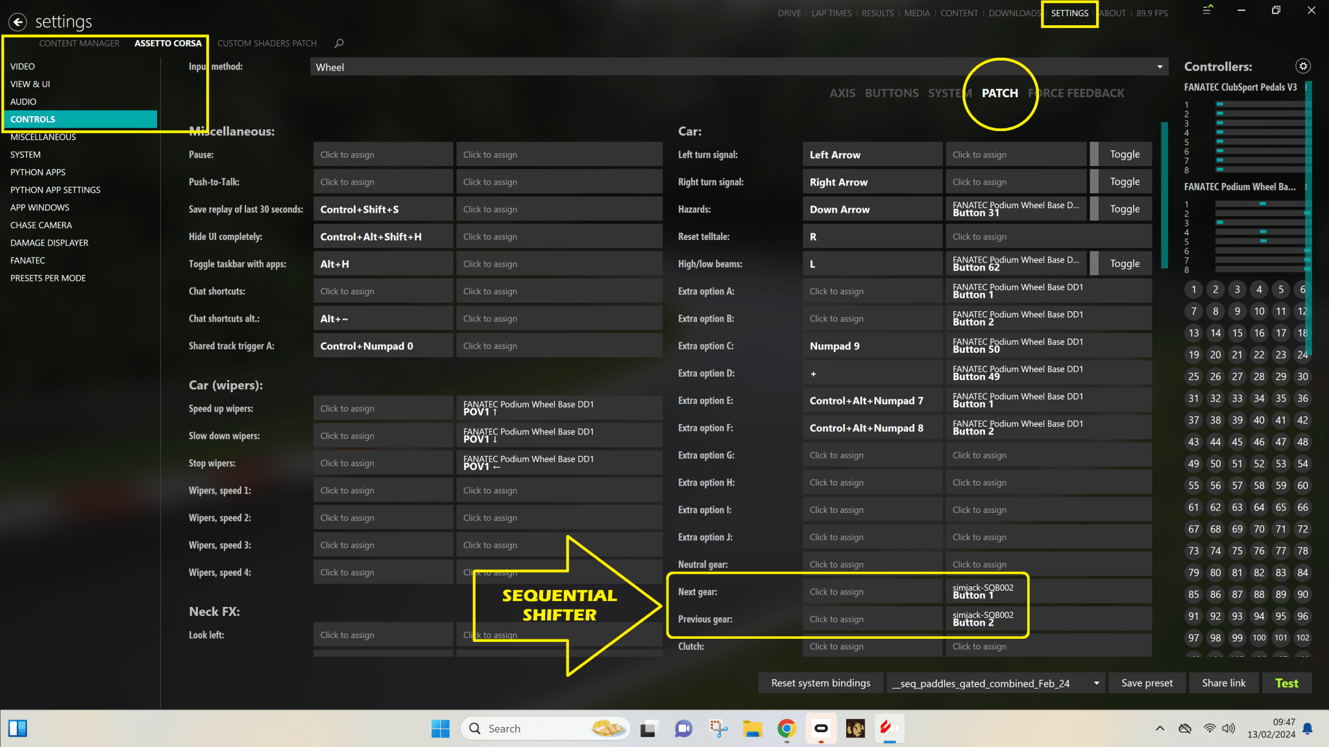Open the CONTENT section
1329x747 pixels.
pos(959,13)
